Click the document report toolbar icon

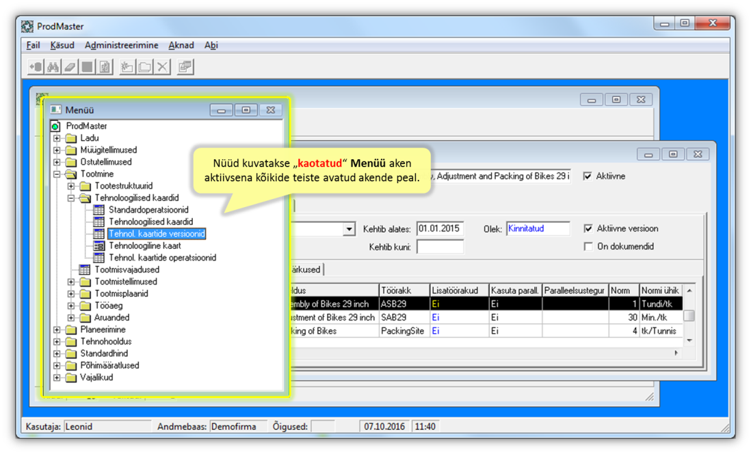click(x=105, y=67)
